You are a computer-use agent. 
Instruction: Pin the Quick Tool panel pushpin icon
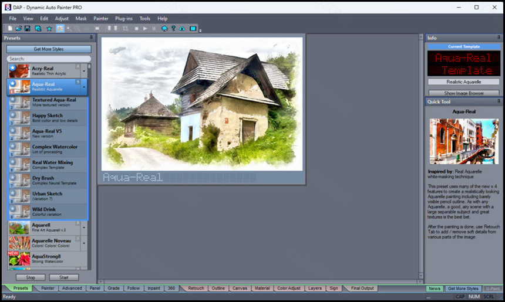click(x=499, y=101)
